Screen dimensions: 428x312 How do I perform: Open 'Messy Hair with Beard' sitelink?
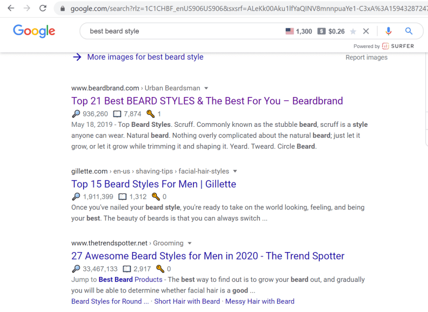[260, 301]
